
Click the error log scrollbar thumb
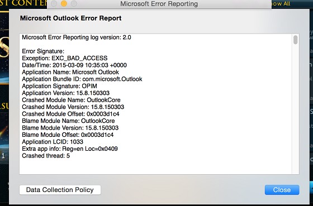pos(296,40)
